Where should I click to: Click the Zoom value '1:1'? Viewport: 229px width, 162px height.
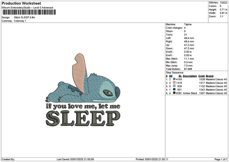221,16
